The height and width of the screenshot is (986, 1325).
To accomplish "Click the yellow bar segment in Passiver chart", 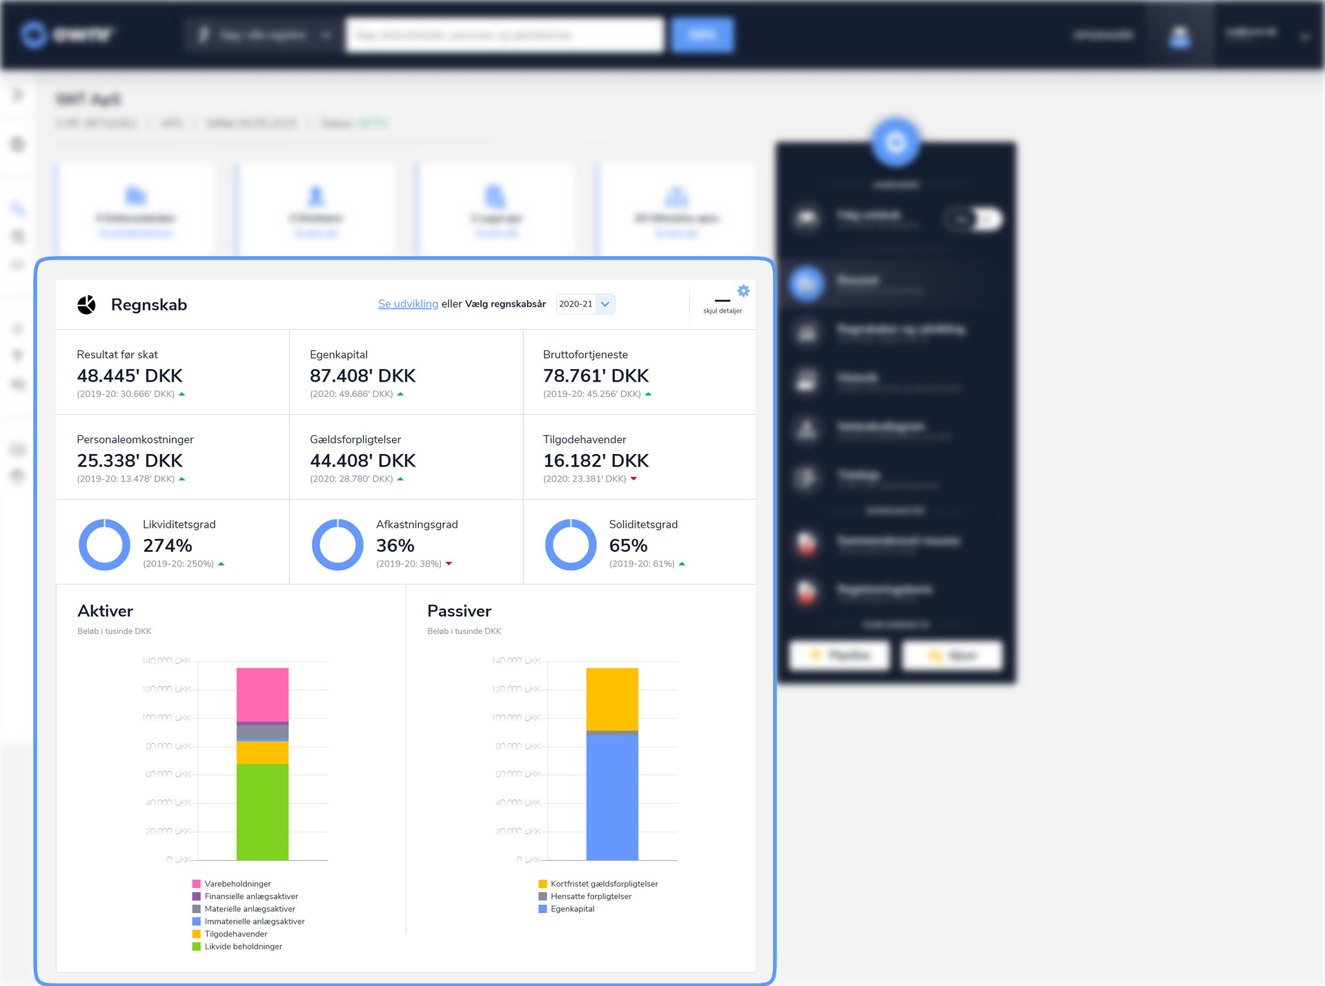I will pyautogui.click(x=612, y=699).
